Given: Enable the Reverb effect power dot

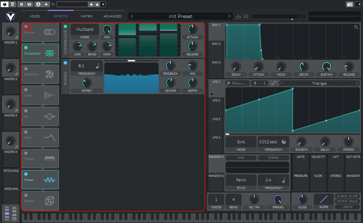Looking at the screenshot, I should tap(26, 195).
